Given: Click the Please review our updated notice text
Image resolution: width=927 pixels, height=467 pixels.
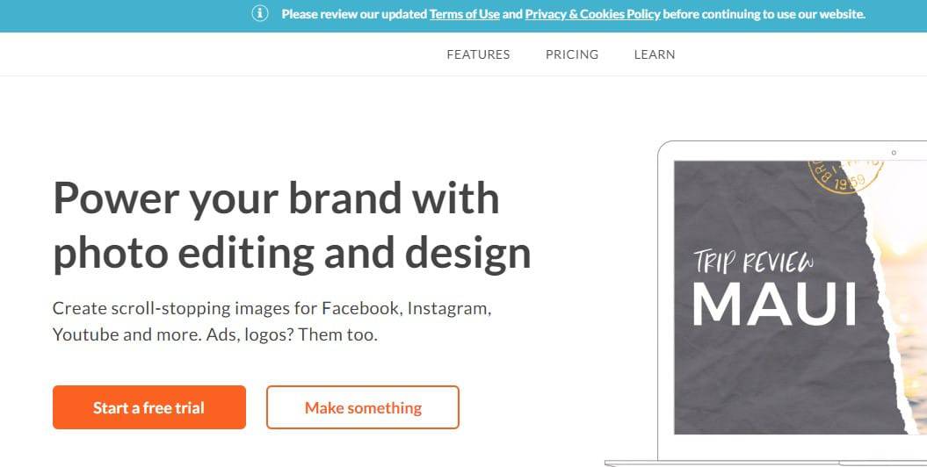Looking at the screenshot, I should 354,14.
